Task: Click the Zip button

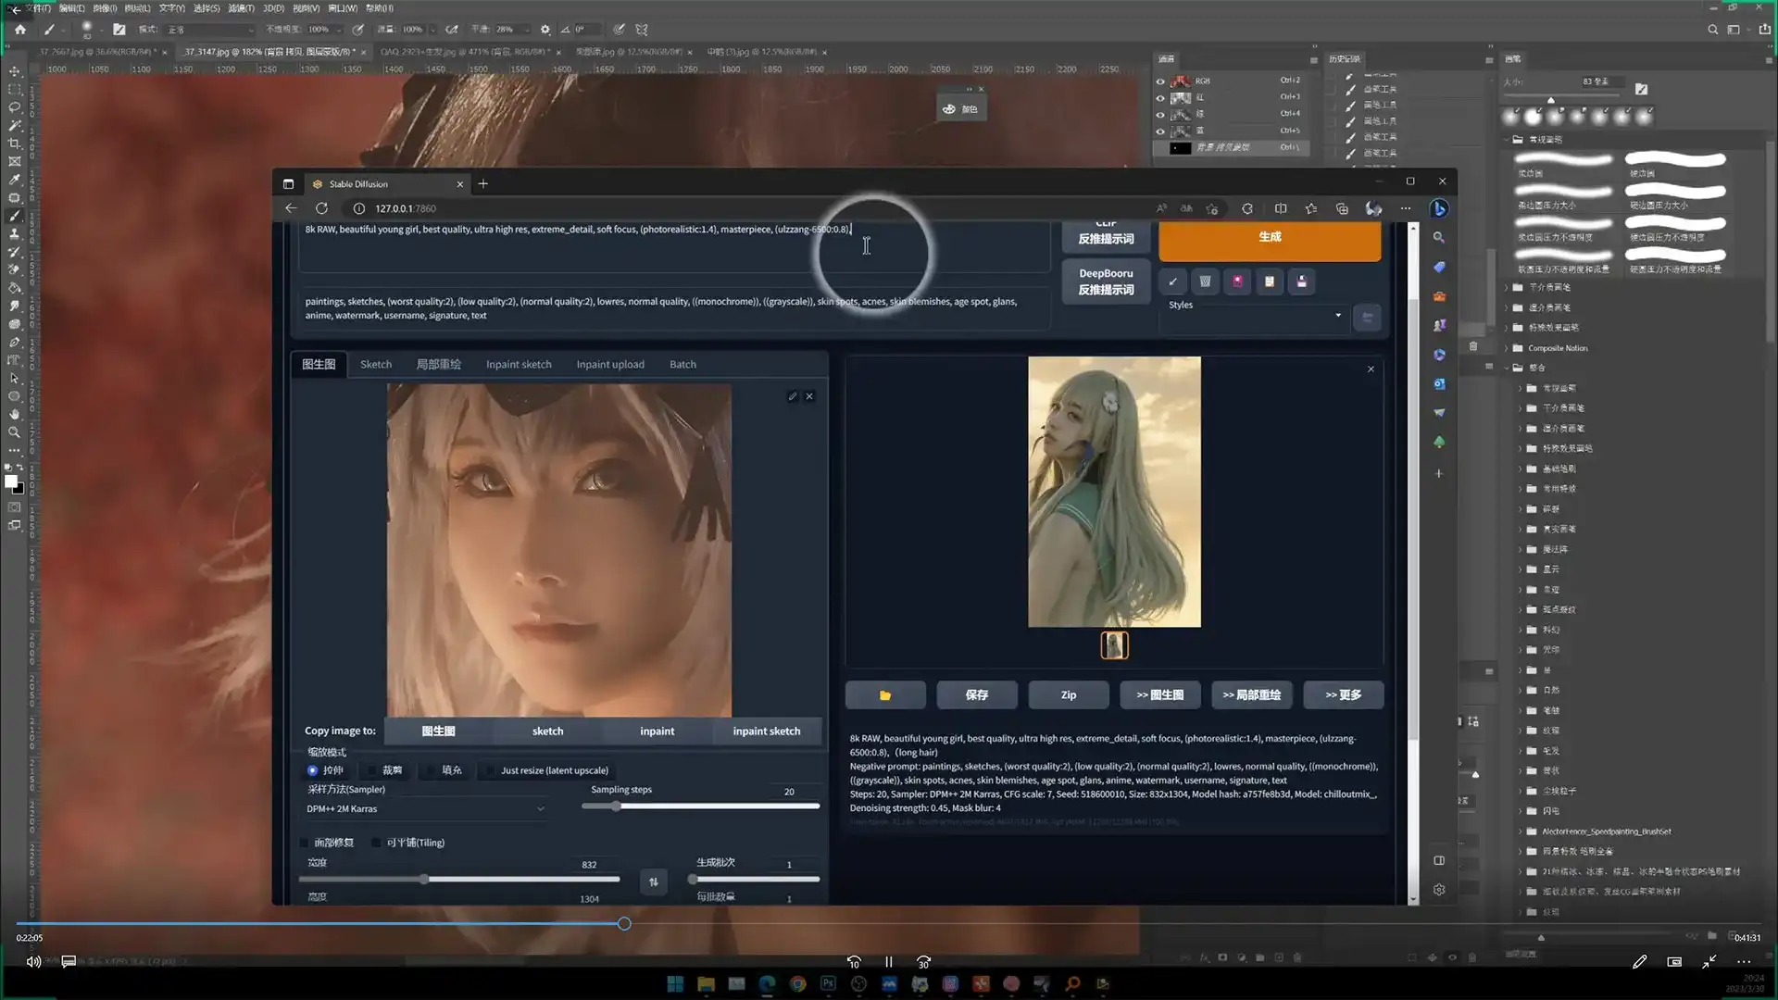Action: pyautogui.click(x=1068, y=695)
